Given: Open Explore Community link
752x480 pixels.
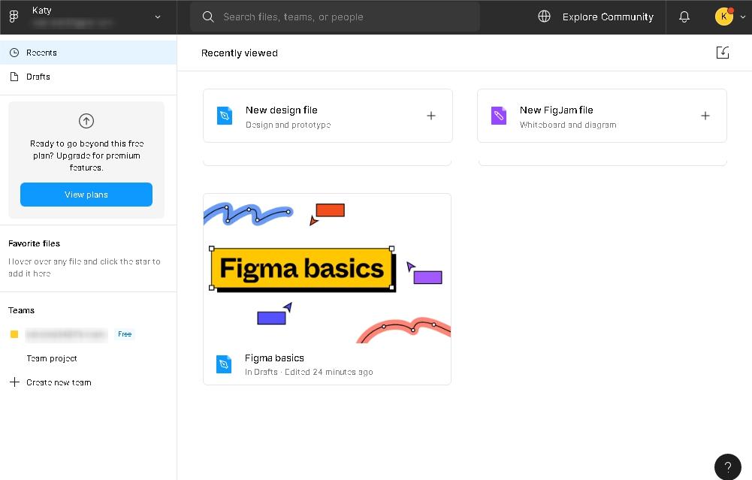Looking at the screenshot, I should coord(607,17).
